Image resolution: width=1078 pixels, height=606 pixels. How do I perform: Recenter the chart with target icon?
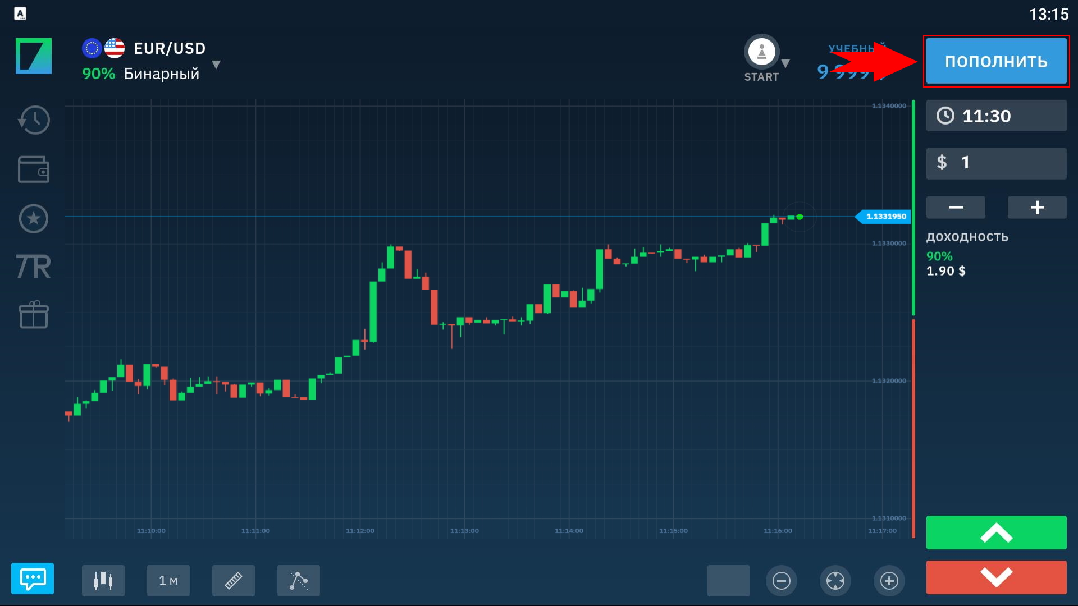pyautogui.click(x=835, y=581)
